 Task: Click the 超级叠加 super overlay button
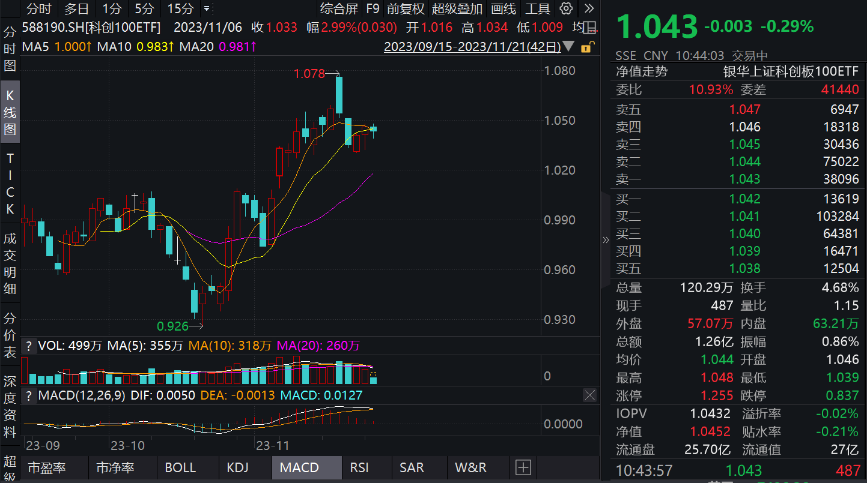(x=457, y=9)
